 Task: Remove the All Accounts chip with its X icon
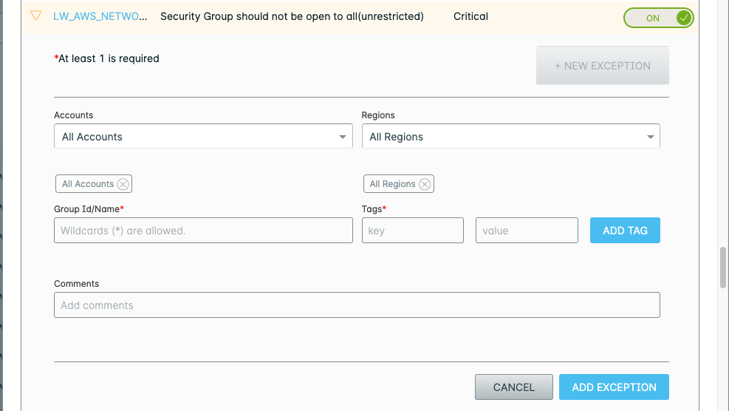123,184
